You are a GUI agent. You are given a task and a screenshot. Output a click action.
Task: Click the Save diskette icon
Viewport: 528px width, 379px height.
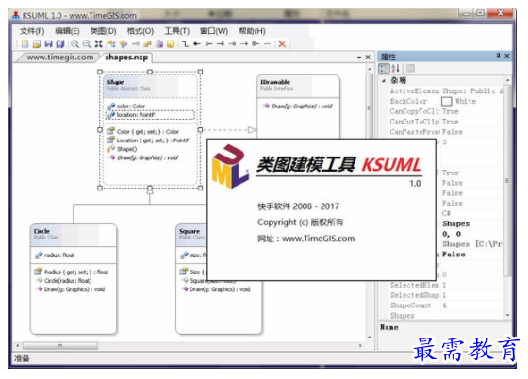(49, 43)
